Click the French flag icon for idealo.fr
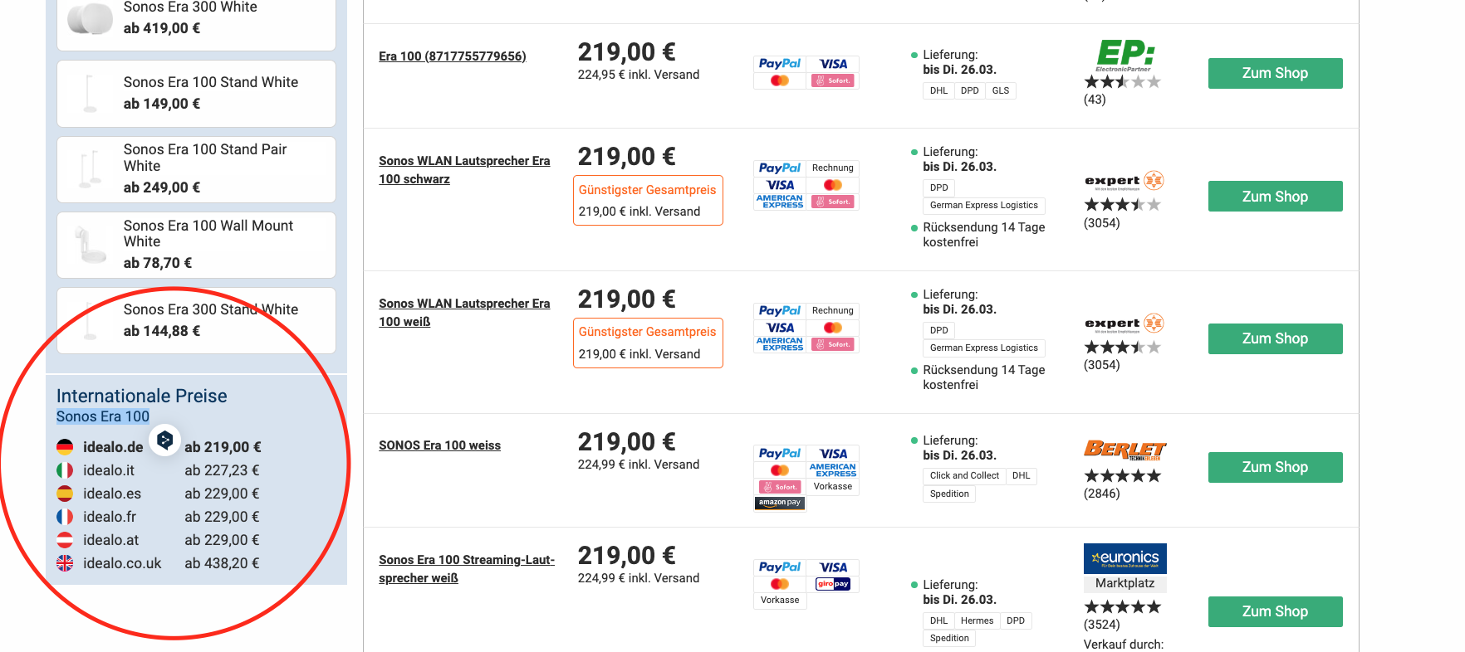 click(x=65, y=517)
